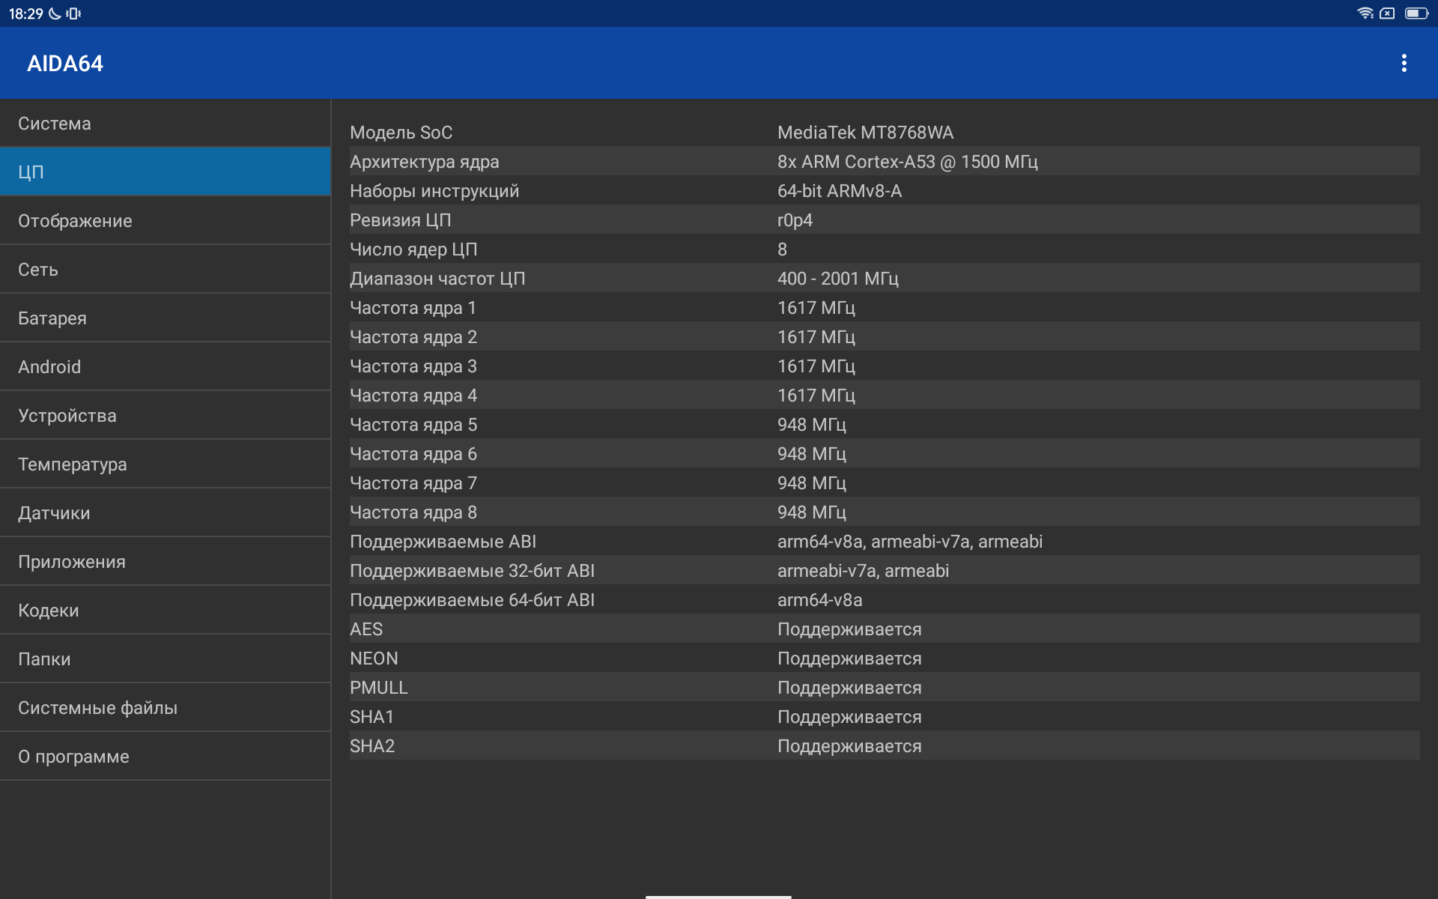Image resolution: width=1438 pixels, height=899 pixels.
Task: Tap the PMULL support row
Action: (885, 687)
